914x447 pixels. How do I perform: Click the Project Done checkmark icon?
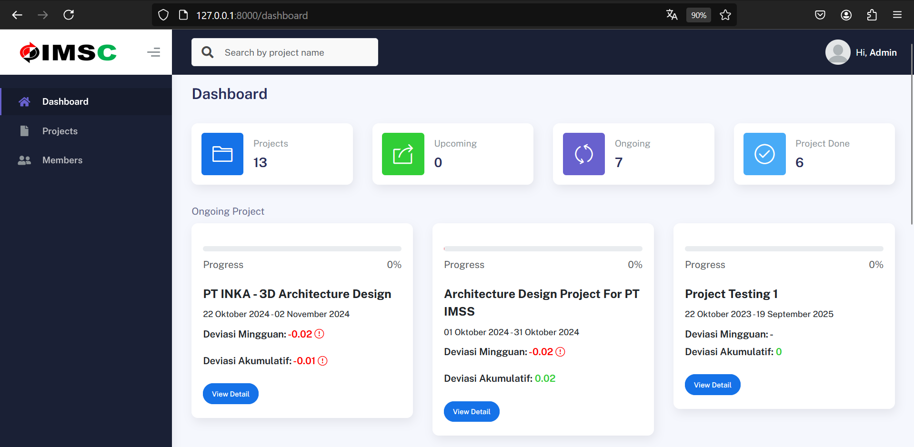(x=764, y=154)
